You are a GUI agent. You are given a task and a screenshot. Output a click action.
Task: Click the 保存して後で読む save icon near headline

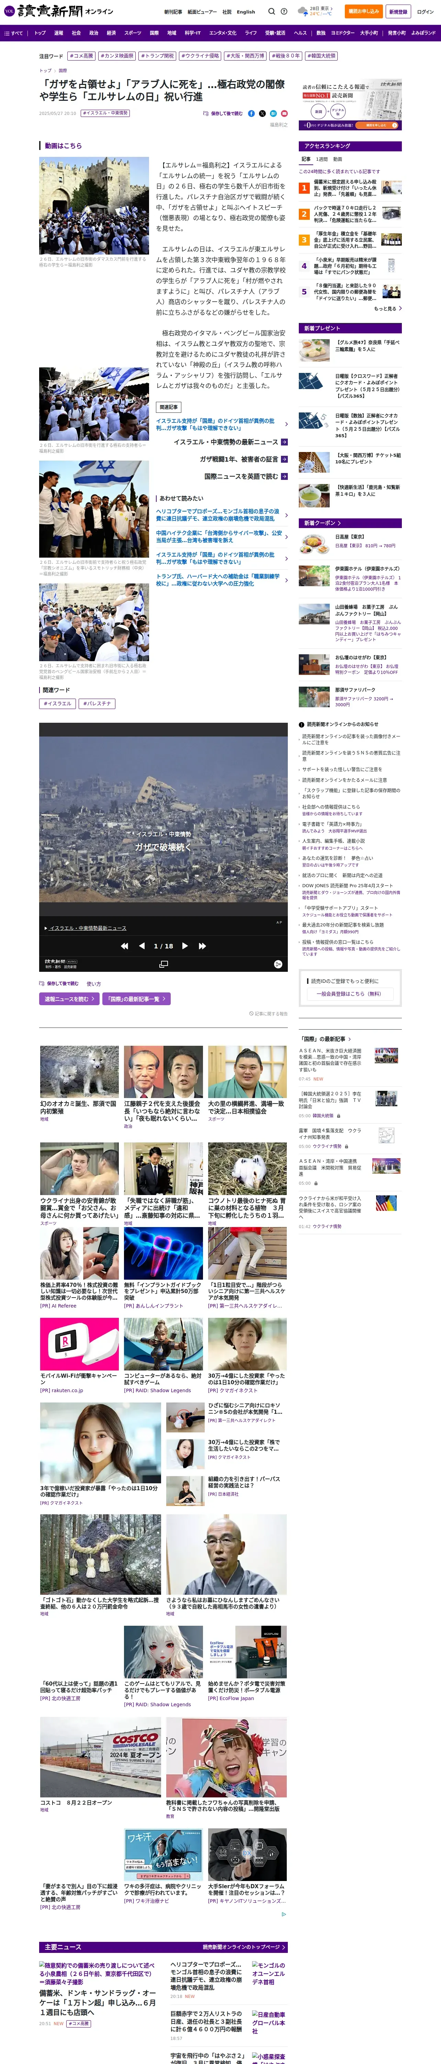tap(223, 114)
